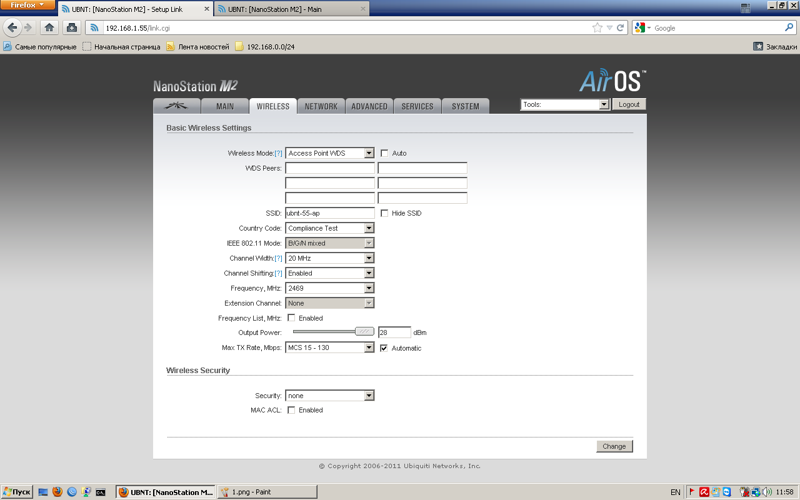
Task: Enable the Hide SSID checkbox
Action: tap(384, 213)
